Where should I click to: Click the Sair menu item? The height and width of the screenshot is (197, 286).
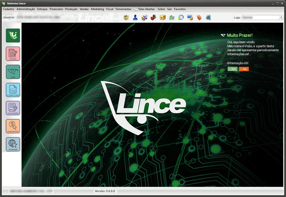click(x=170, y=9)
